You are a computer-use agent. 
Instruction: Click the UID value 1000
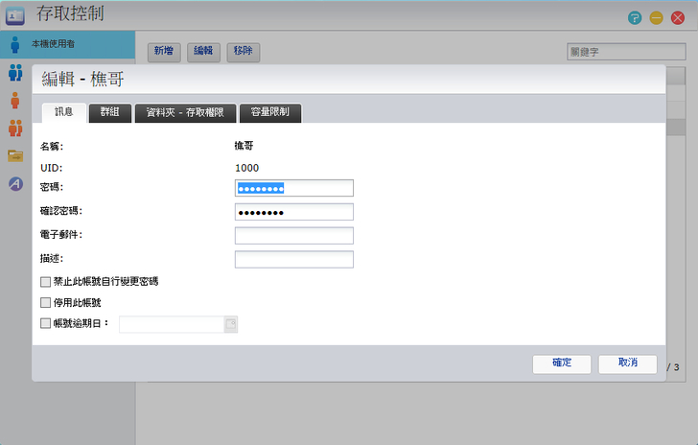[247, 168]
